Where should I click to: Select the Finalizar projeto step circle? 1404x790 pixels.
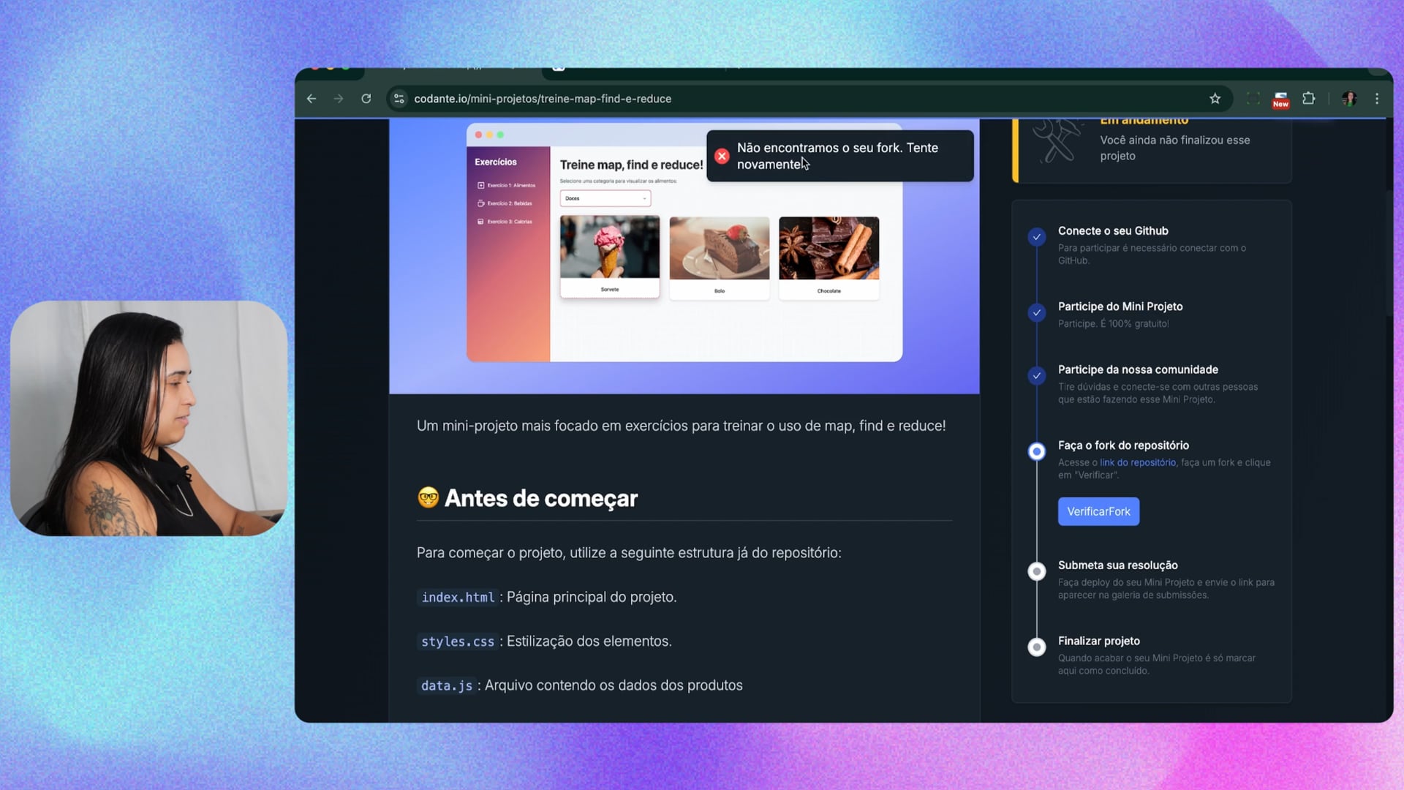pyautogui.click(x=1036, y=647)
